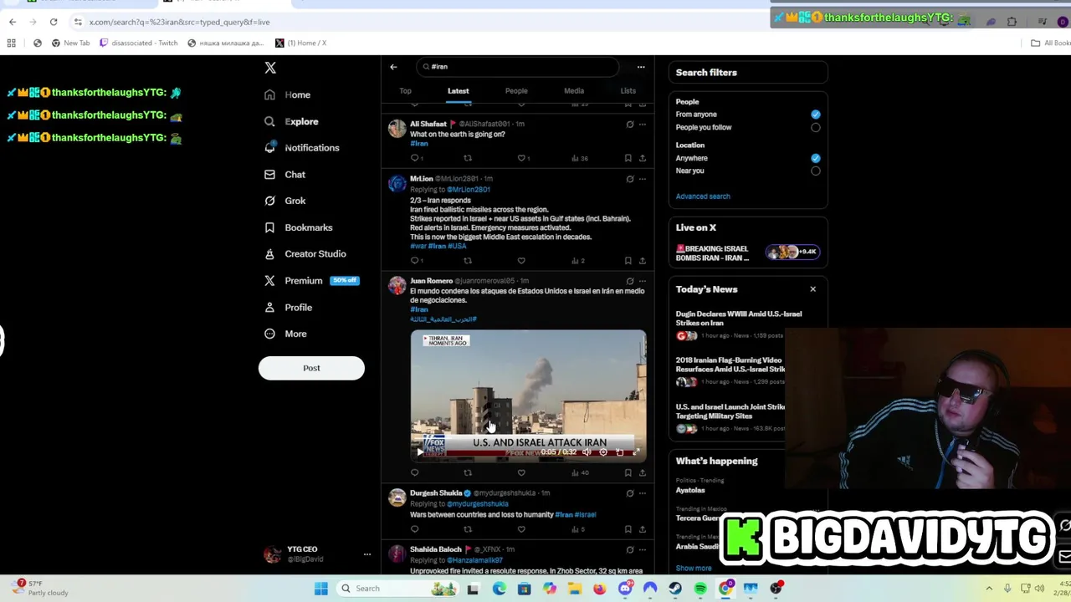Open Windows taskbar Search box
Image resolution: width=1071 pixels, height=602 pixels.
400,589
